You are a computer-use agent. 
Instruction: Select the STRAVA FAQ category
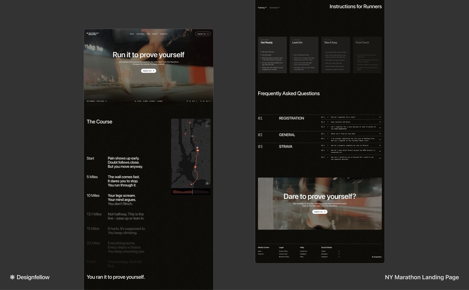(286, 147)
